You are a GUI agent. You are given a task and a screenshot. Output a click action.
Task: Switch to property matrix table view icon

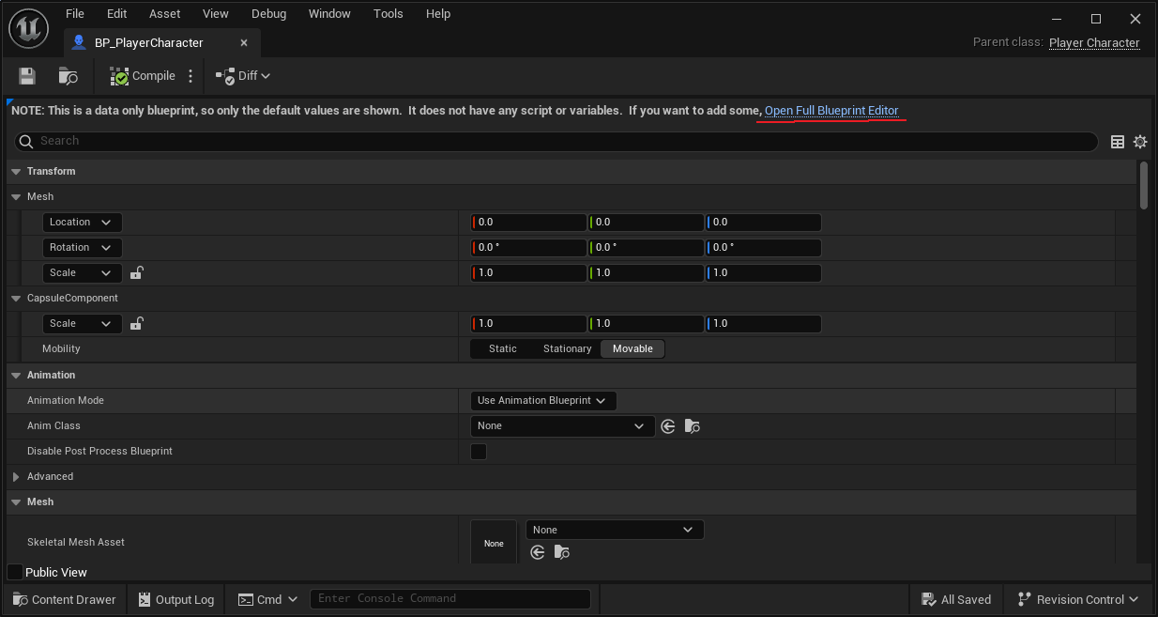tap(1118, 142)
